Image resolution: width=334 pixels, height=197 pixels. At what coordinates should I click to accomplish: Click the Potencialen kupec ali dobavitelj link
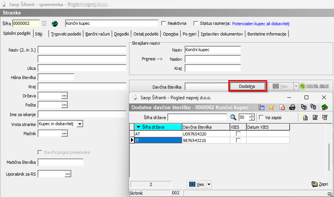tap(261, 24)
